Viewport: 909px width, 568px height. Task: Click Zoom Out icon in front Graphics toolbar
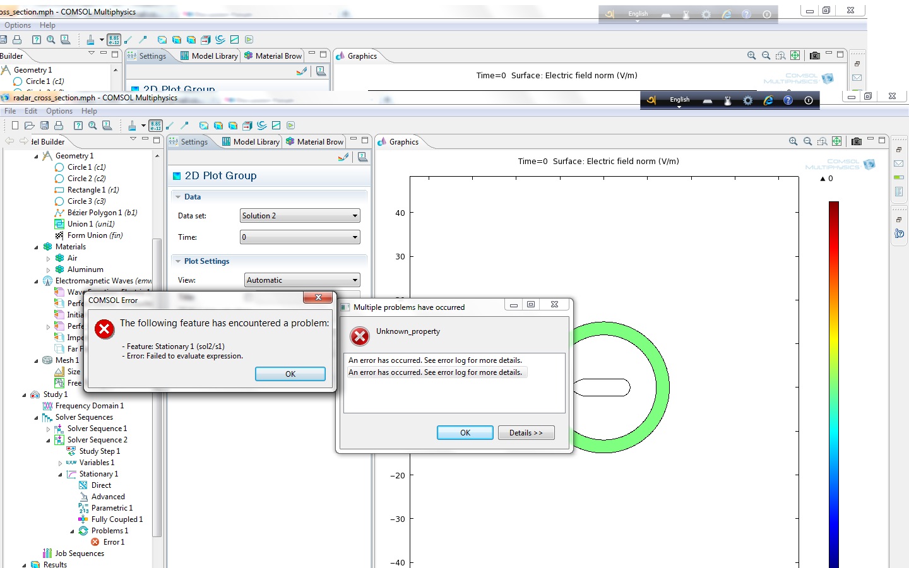point(808,141)
